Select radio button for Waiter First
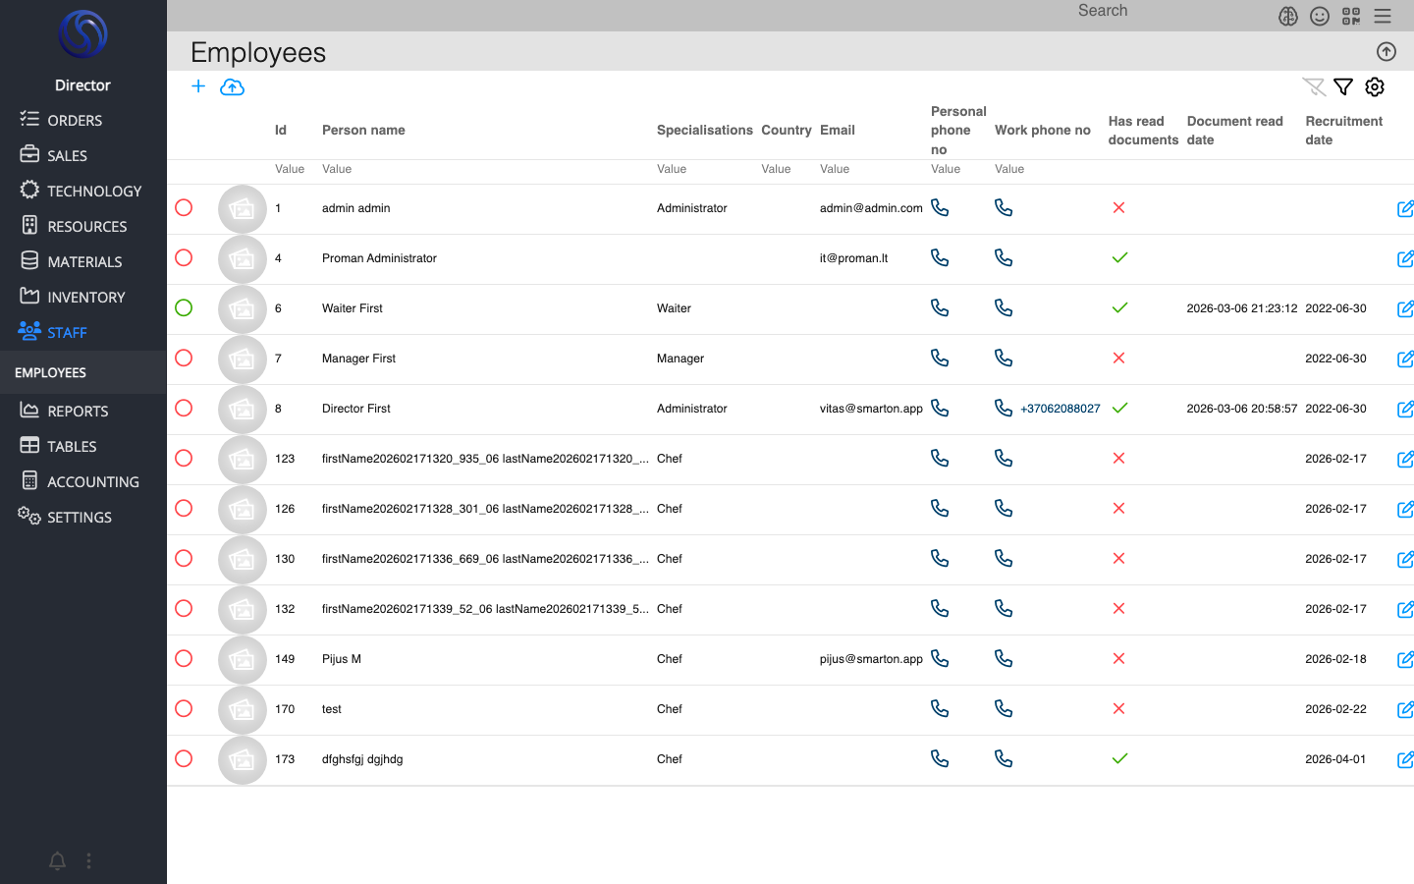The height and width of the screenshot is (884, 1414). [x=184, y=308]
